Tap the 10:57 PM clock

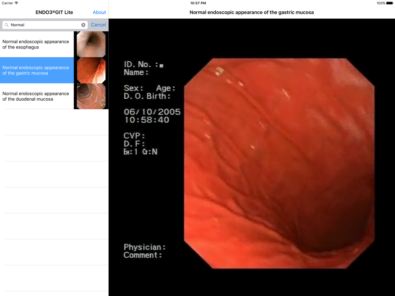(198, 3)
